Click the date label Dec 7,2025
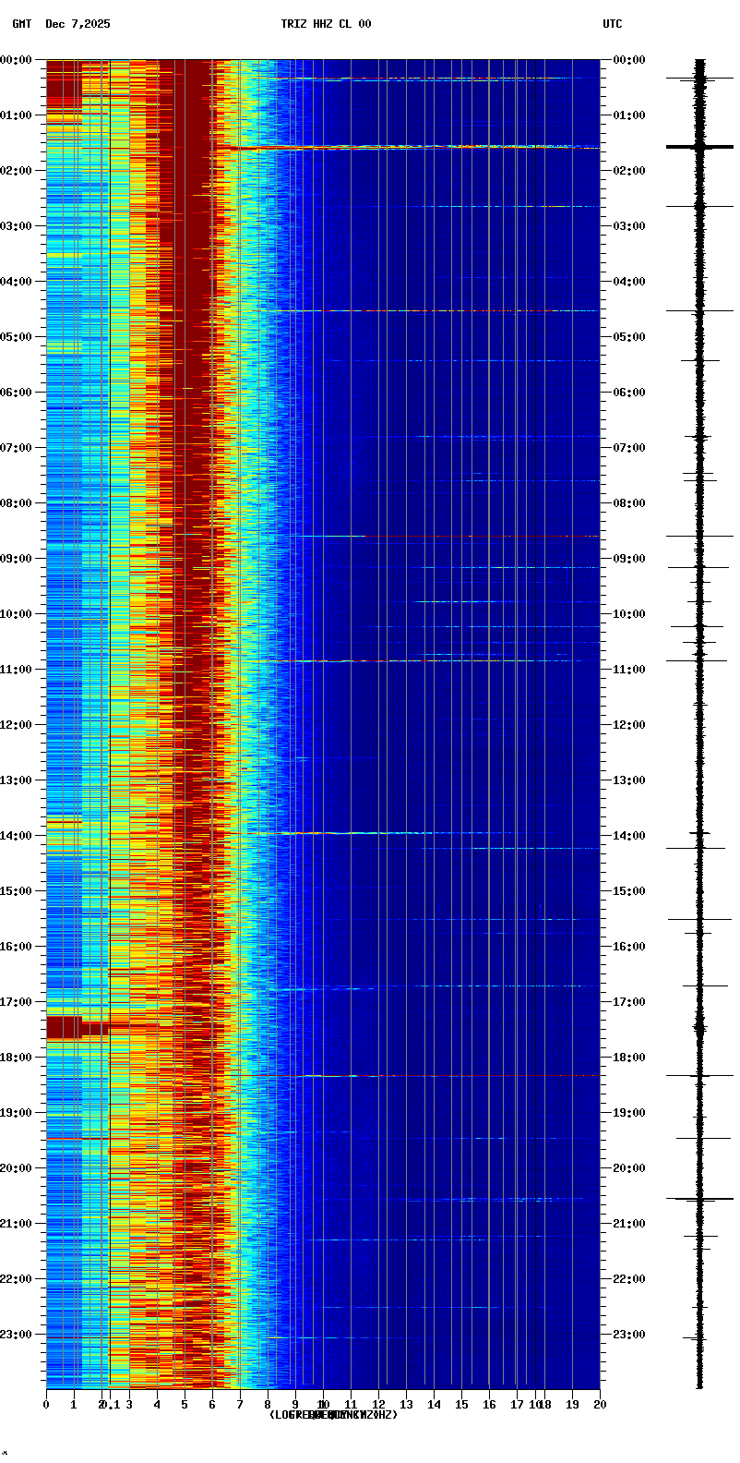 [78, 24]
